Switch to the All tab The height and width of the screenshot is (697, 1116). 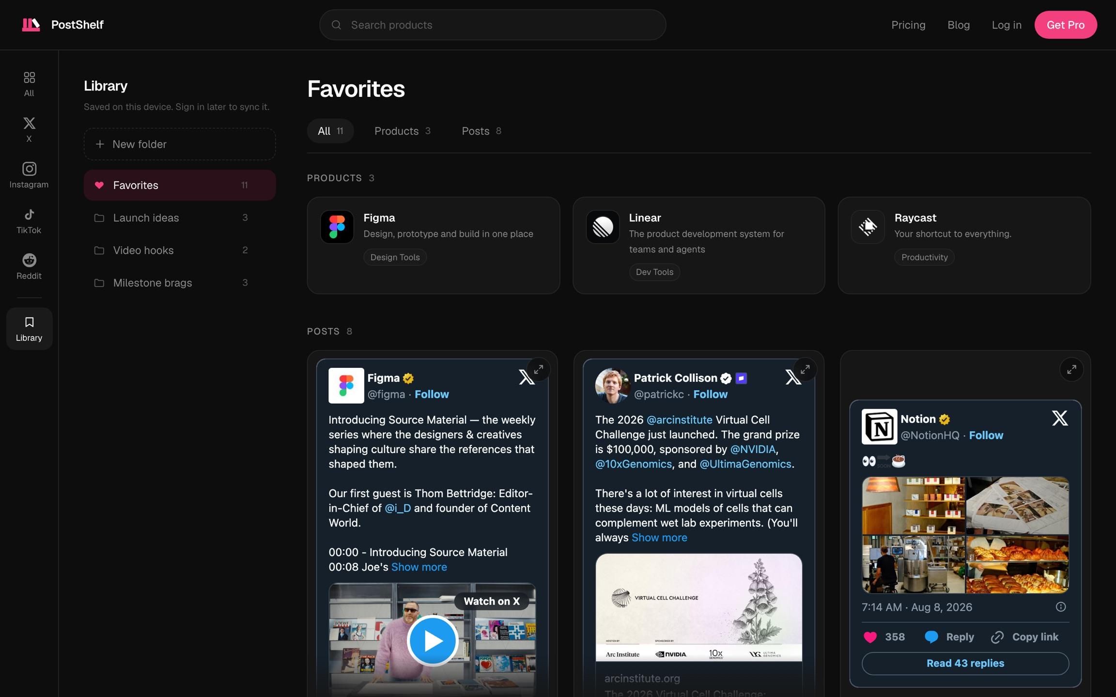click(x=330, y=131)
